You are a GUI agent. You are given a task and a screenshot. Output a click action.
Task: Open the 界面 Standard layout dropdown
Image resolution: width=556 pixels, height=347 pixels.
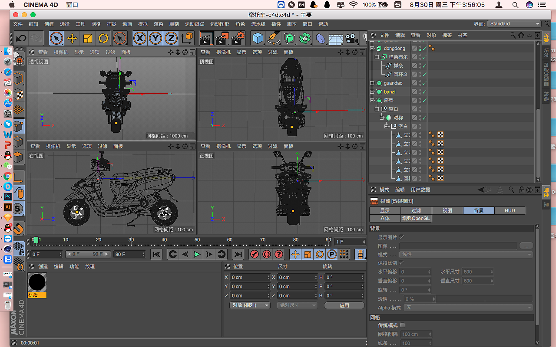[514, 24]
